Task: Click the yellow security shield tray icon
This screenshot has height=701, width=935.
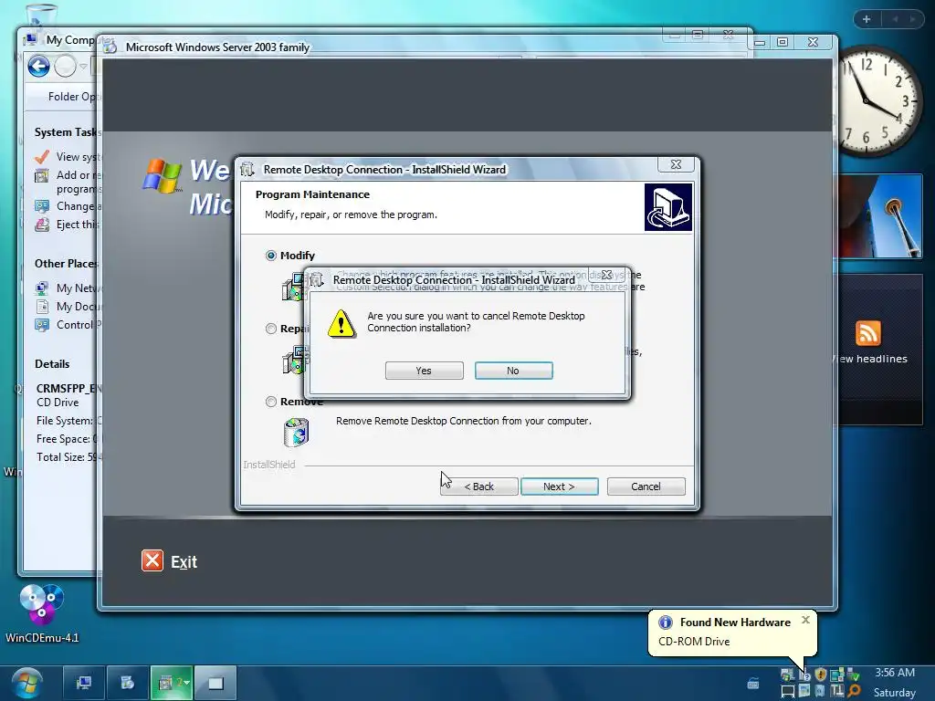Action: (x=821, y=675)
